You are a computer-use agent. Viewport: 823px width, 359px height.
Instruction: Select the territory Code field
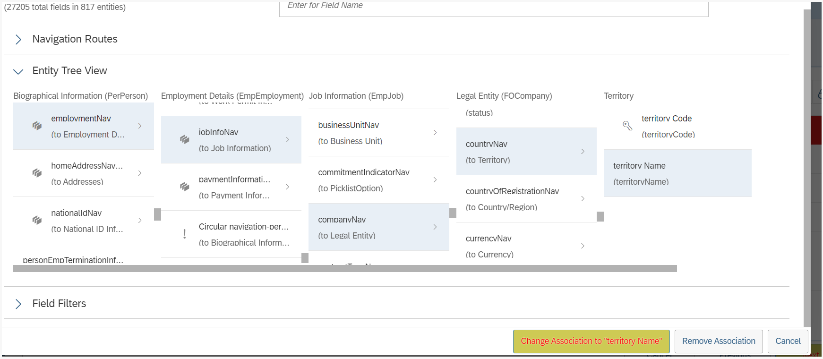(x=677, y=126)
